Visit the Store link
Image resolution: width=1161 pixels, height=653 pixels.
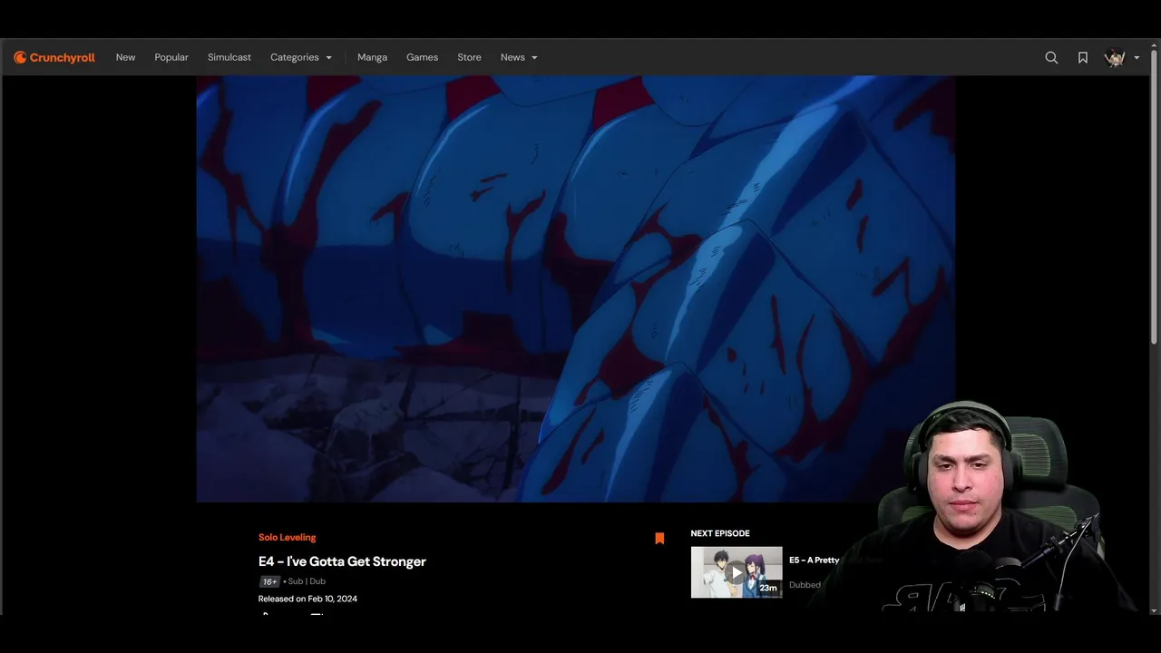tap(469, 57)
